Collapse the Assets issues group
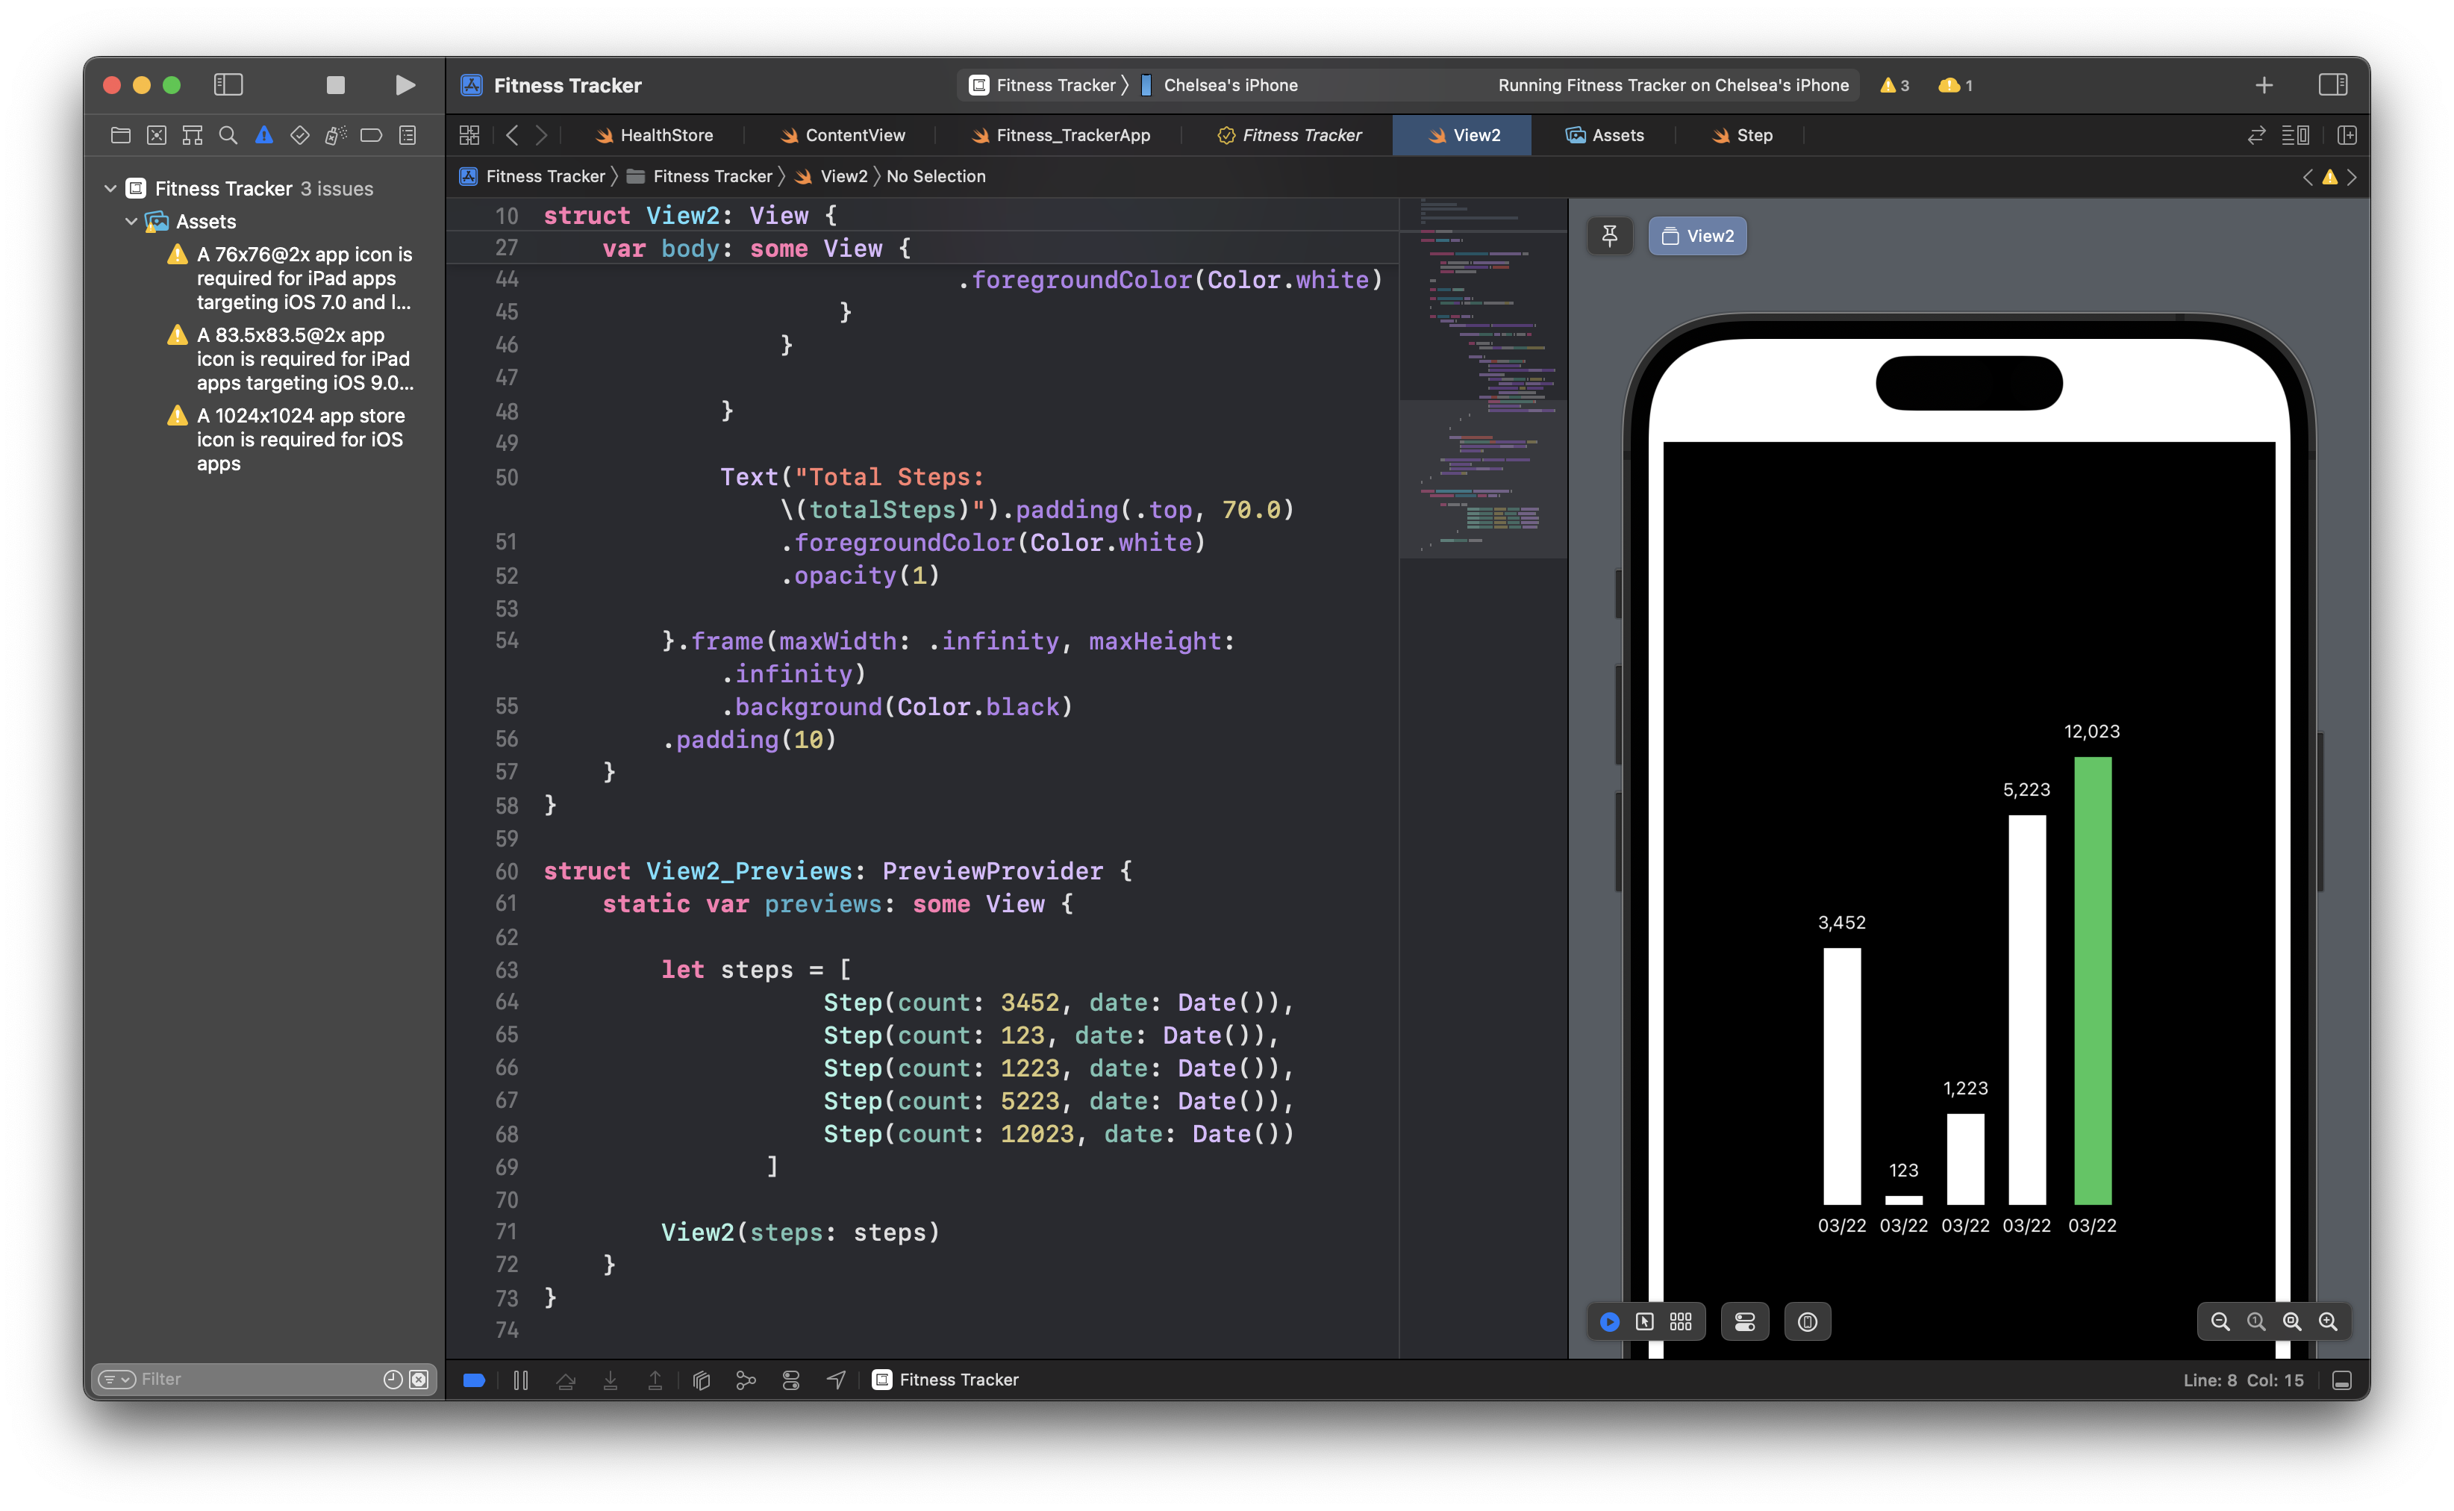 (x=131, y=221)
